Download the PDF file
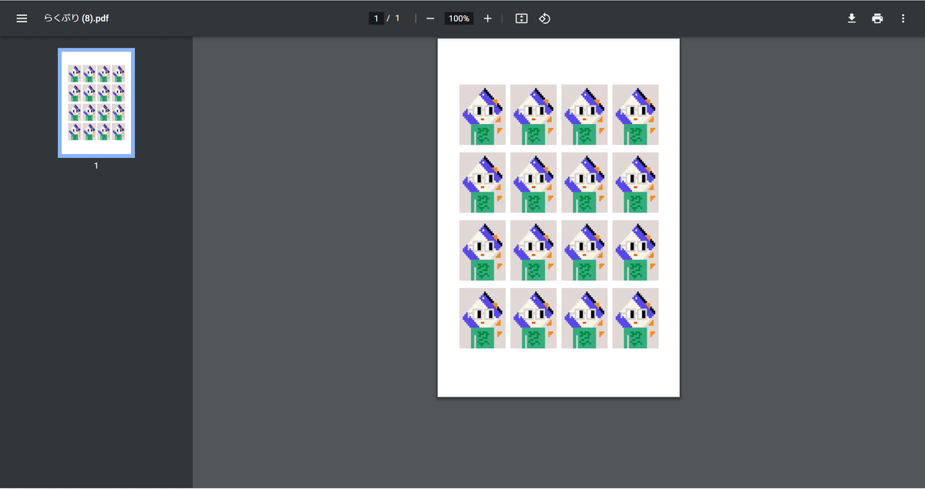Image resolution: width=925 pixels, height=489 pixels. point(852,18)
